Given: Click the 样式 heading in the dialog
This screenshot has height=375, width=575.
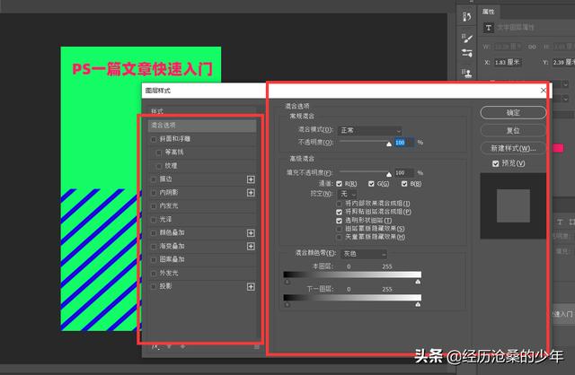Looking at the screenshot, I should (x=157, y=111).
